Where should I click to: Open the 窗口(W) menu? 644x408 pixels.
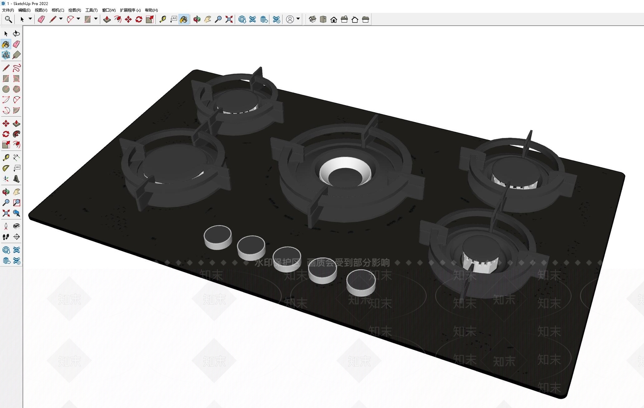pos(109,10)
